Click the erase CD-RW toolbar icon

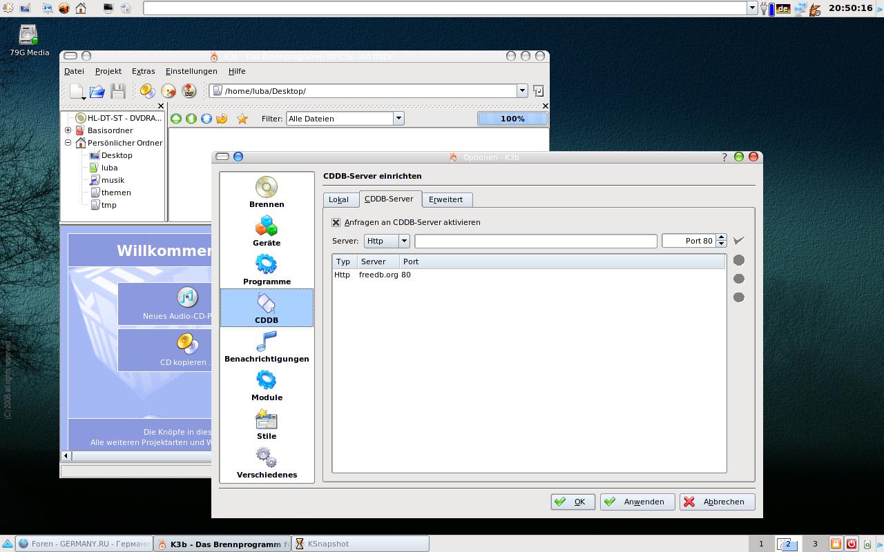(168, 91)
